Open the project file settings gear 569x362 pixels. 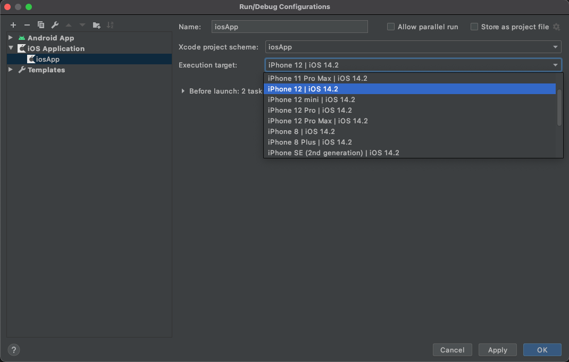(x=556, y=27)
